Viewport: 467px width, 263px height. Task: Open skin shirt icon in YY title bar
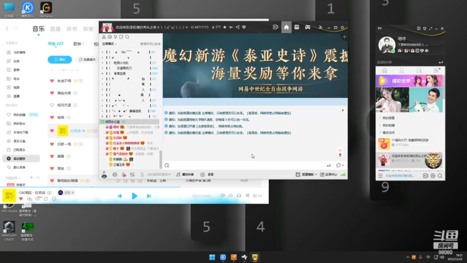point(424,28)
